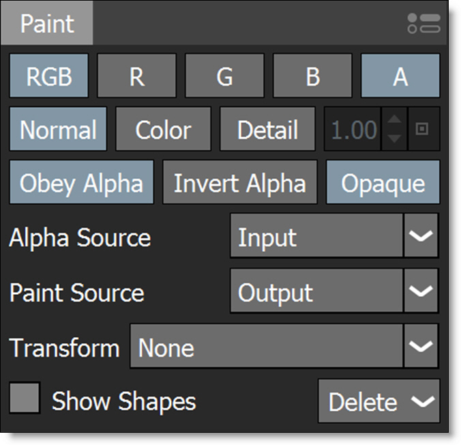Select Normal paint mode
This screenshot has height=445, width=461.
tap(58, 129)
